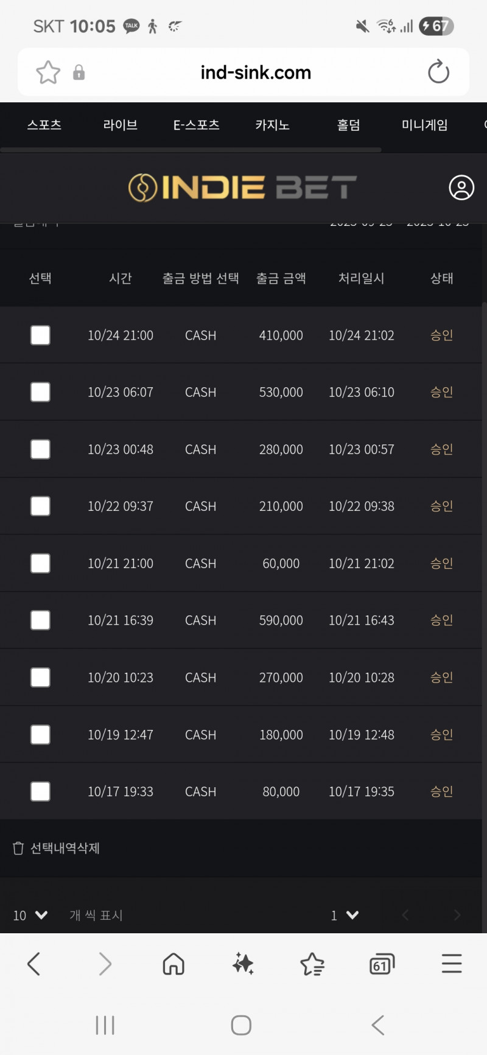Tap the browser home icon
The width and height of the screenshot is (487, 1055).
[x=173, y=964]
